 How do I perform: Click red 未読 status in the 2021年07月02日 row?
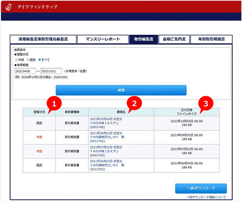[x=39, y=151]
